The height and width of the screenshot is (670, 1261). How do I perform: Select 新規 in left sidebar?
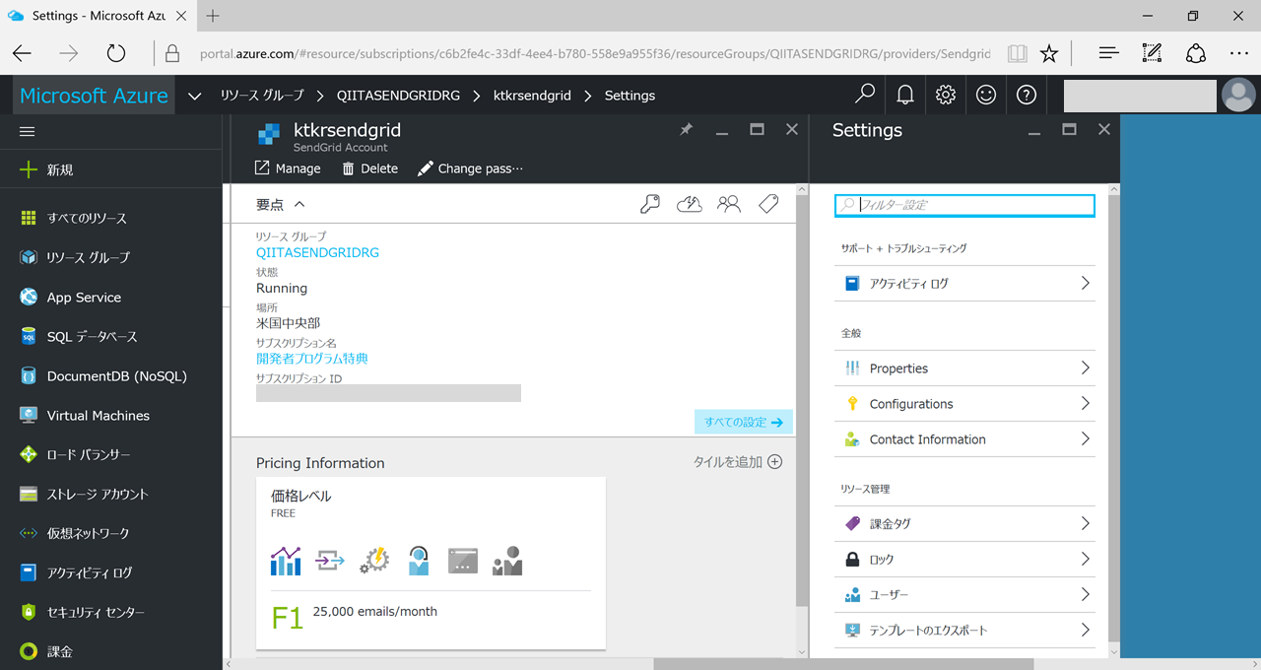pyautogui.click(x=111, y=169)
